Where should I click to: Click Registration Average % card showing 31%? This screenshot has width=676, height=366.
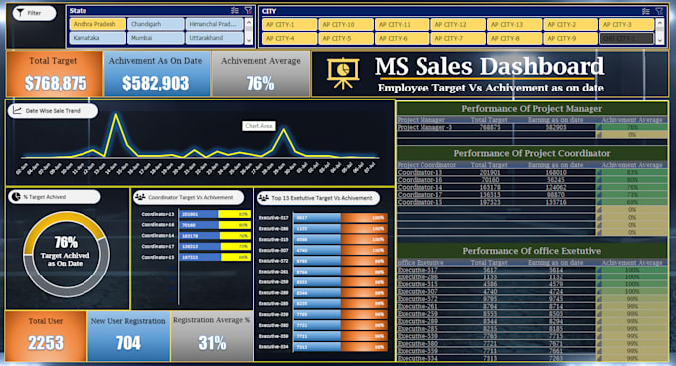pyautogui.click(x=212, y=336)
